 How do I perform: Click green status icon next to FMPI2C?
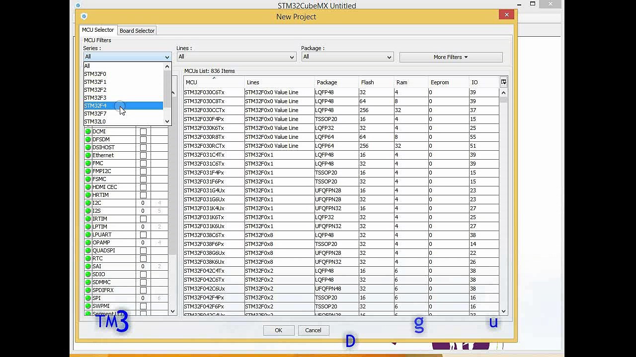coord(88,171)
